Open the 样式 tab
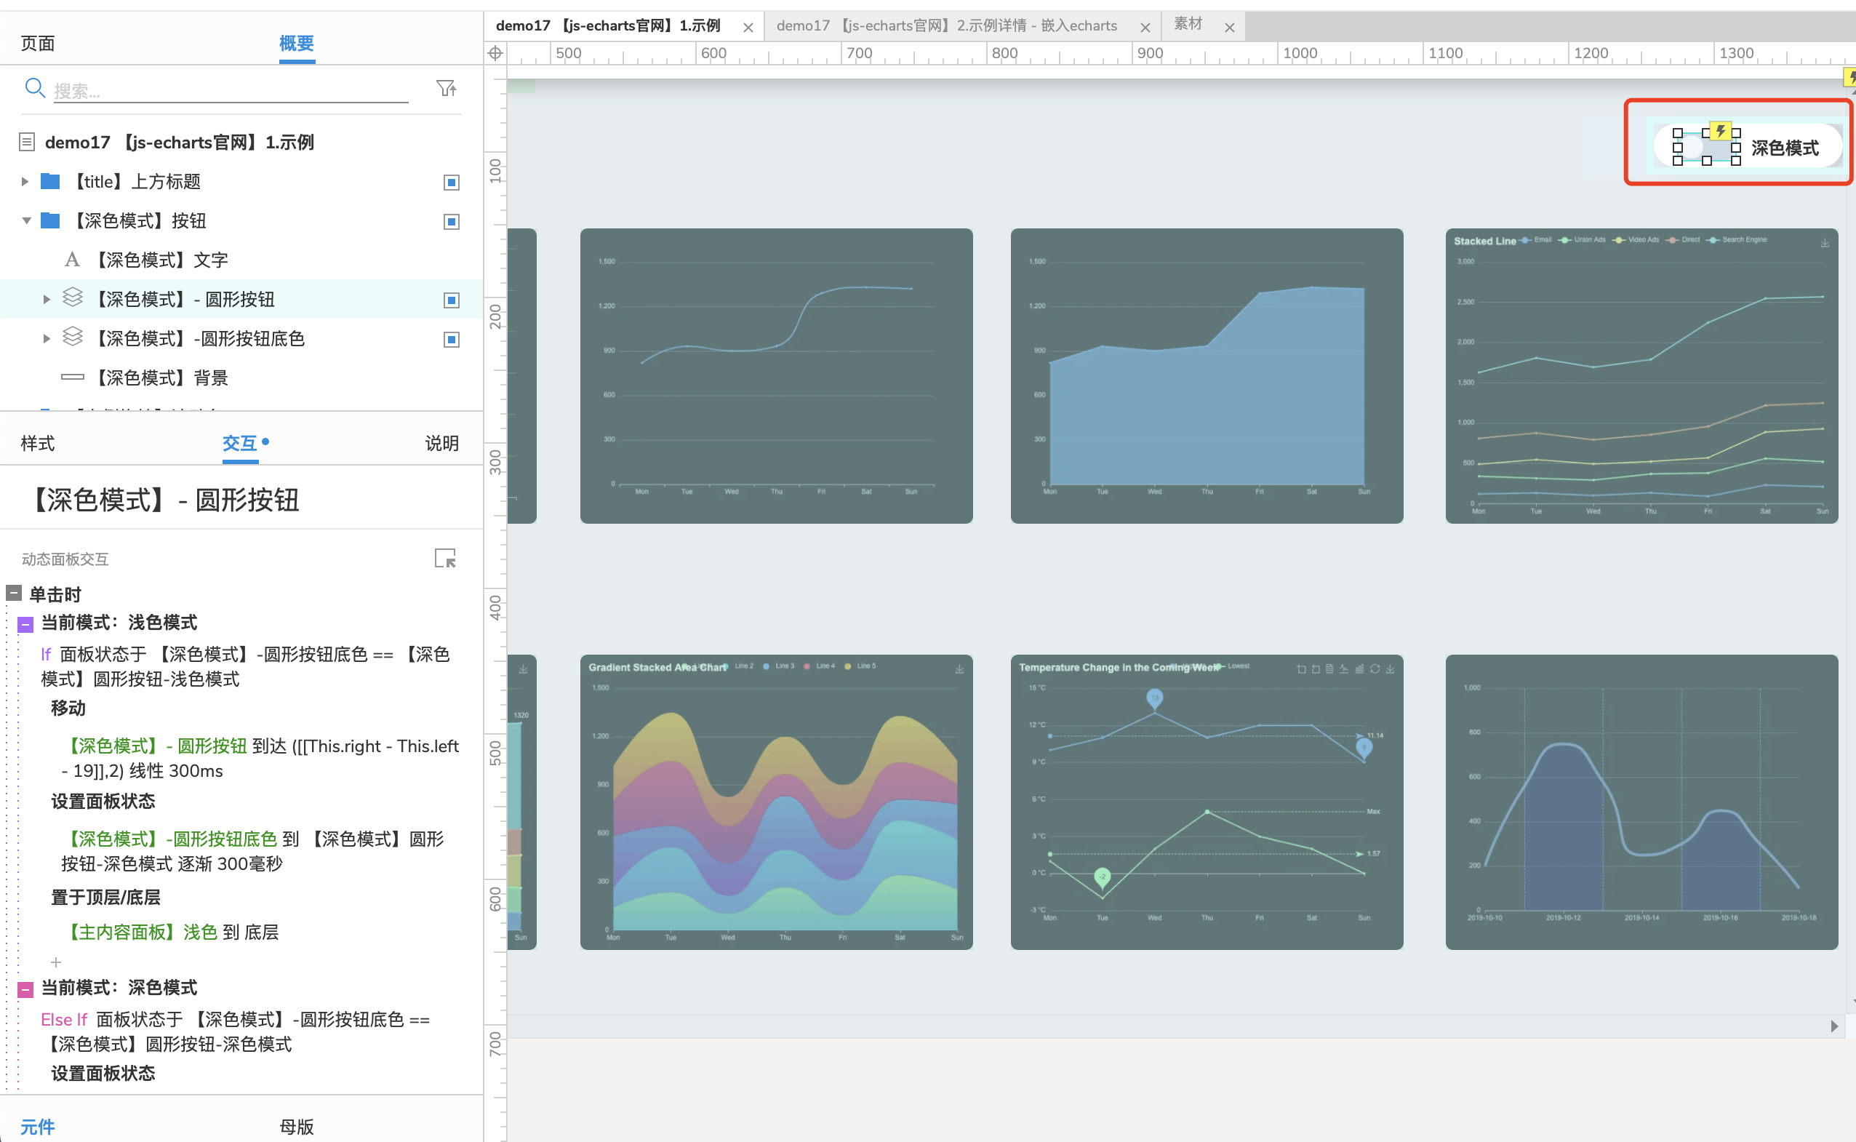 point(38,444)
